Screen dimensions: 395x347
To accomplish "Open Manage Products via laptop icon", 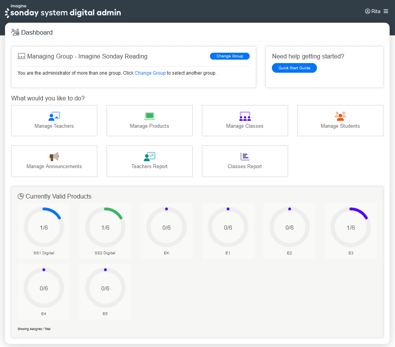I will click(x=150, y=116).
